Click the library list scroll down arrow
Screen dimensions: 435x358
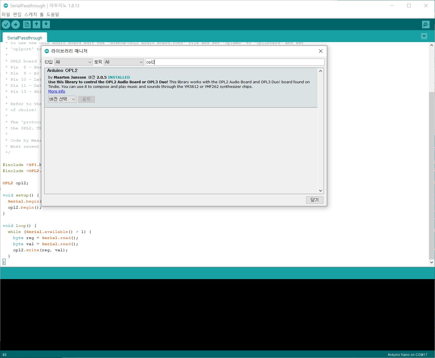(320, 191)
